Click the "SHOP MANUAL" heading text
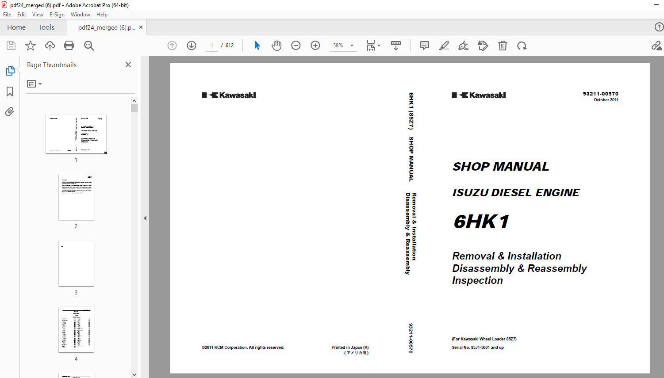The height and width of the screenshot is (378, 664). (x=500, y=167)
